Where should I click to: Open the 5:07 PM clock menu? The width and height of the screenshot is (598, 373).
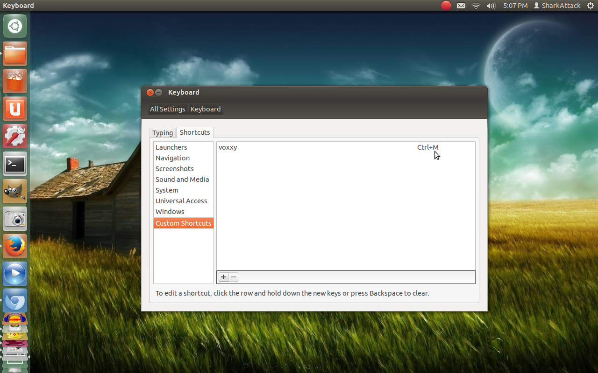tap(515, 6)
